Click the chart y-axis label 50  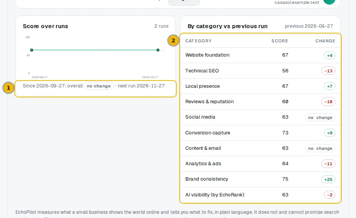pyautogui.click(x=28, y=55)
